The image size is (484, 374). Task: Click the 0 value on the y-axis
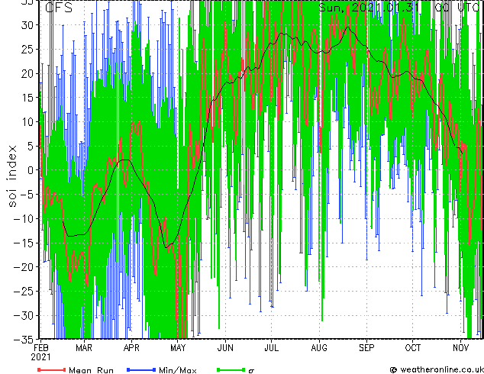point(30,170)
